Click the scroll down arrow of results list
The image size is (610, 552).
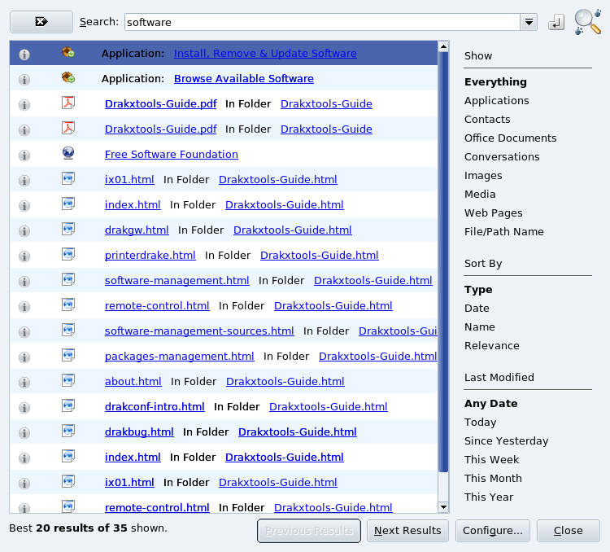click(x=443, y=507)
